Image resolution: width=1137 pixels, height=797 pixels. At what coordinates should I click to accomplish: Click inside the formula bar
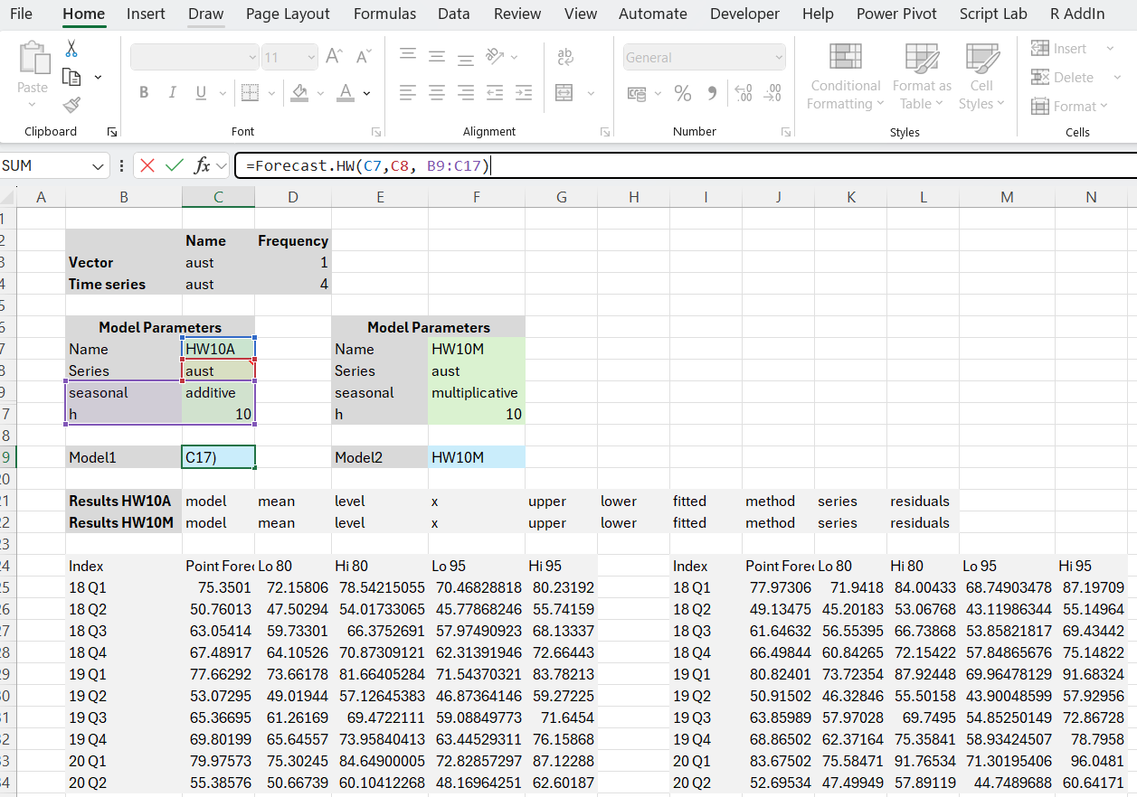[x=685, y=166]
